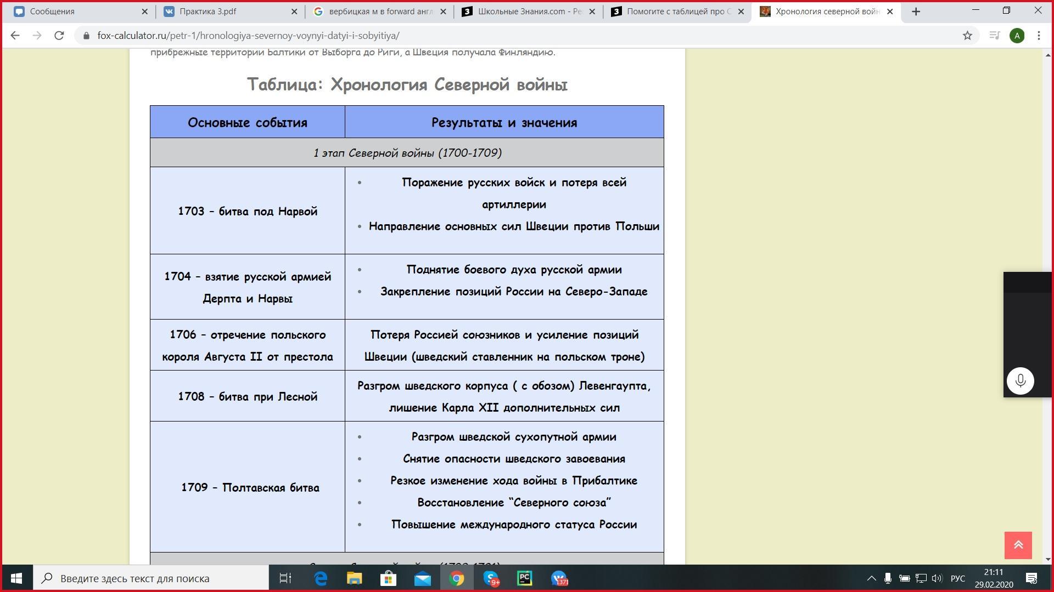The height and width of the screenshot is (592, 1054).
Task: Click the browser back arrow
Action: [x=15, y=36]
